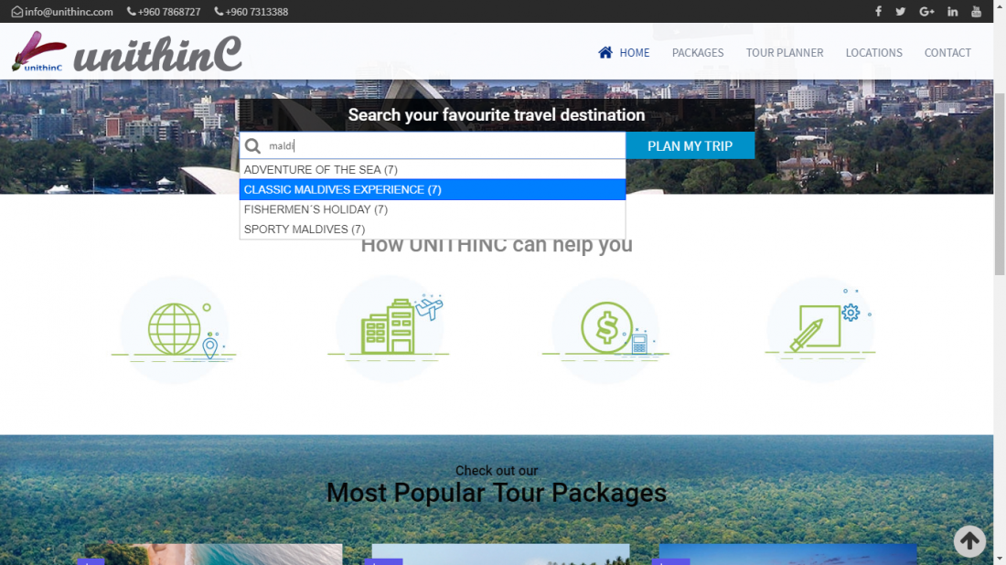Open the PACKAGES menu
Screen dimensions: 1006x565
[x=698, y=53]
